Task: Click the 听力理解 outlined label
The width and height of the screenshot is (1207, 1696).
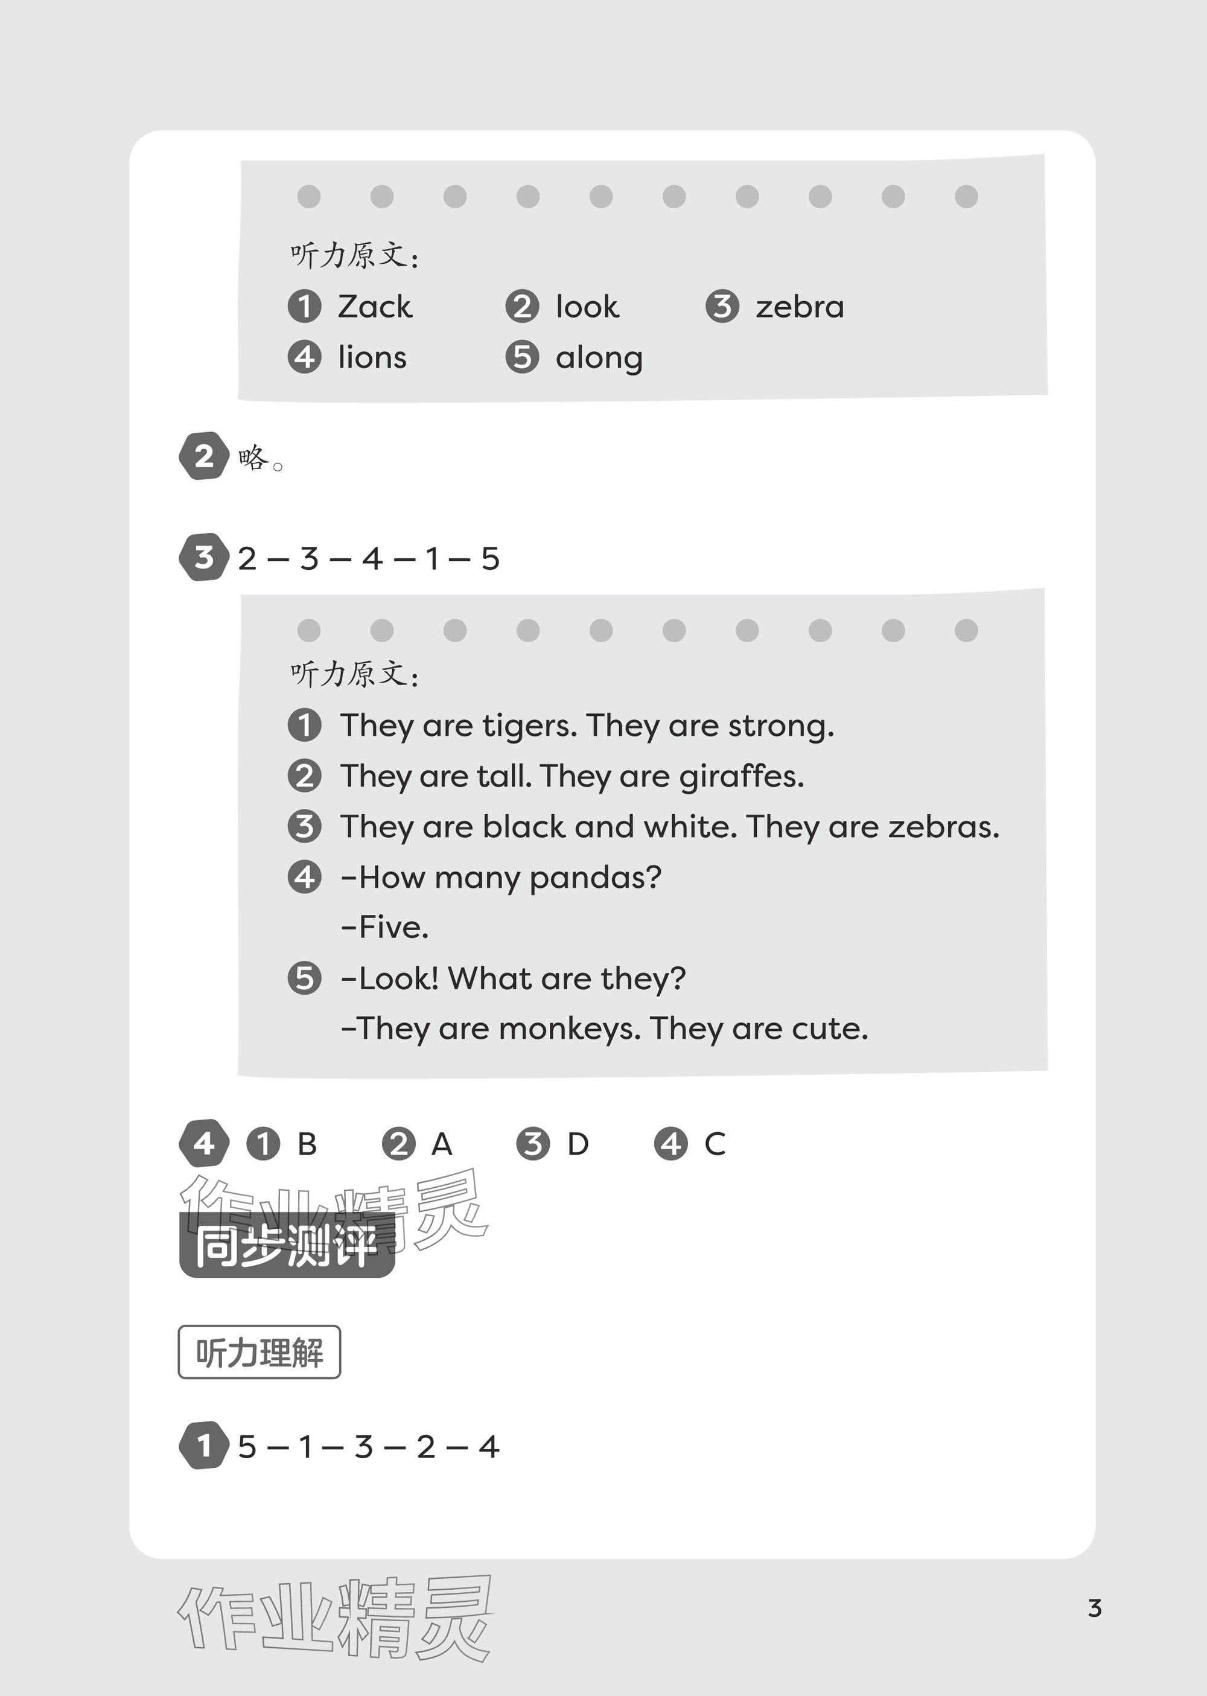Action: [260, 1352]
